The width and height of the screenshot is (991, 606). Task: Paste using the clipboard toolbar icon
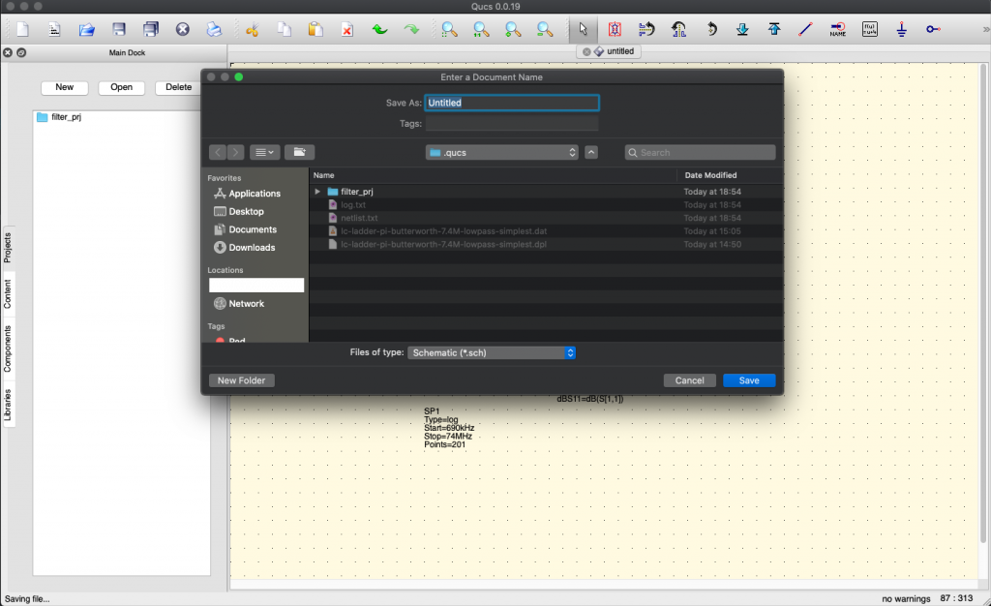click(315, 29)
